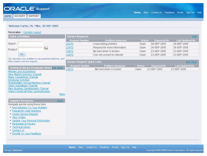Viewport: 207px width, 156px height.
Task: Click the Personalize Layout link
Action: [37, 32]
